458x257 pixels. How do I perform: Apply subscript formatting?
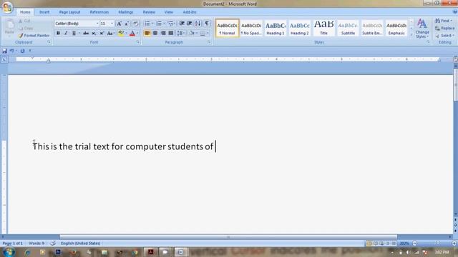(x=94, y=34)
